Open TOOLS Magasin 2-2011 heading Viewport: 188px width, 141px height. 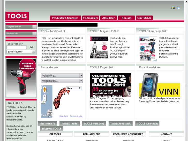point(104,31)
